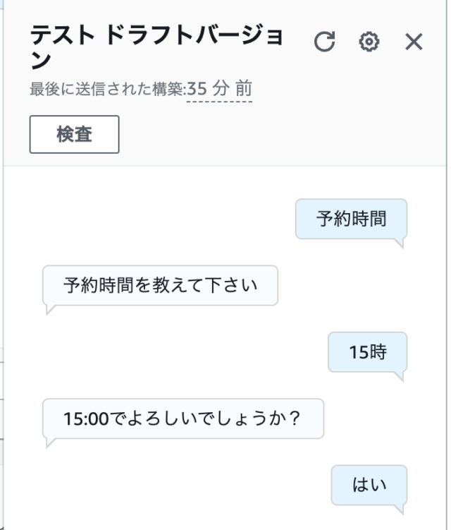Open the gear settings icon

(x=369, y=42)
